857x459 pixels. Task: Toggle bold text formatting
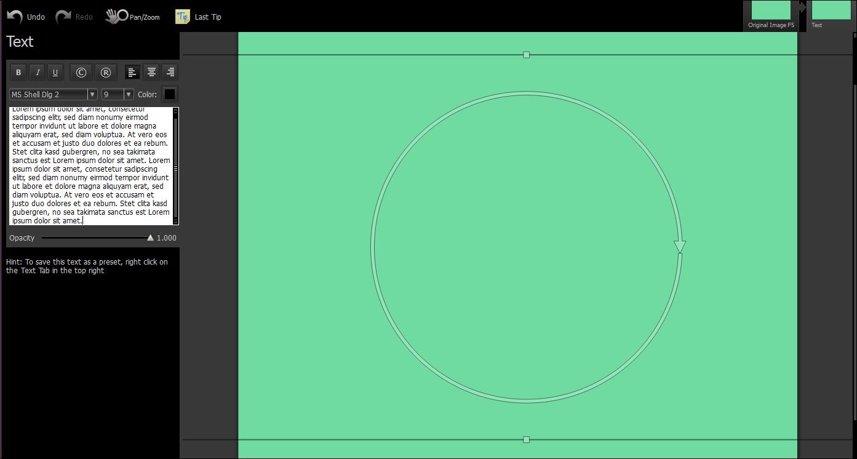click(18, 73)
